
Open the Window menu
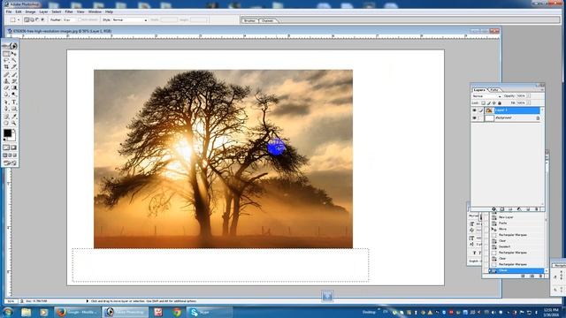click(95, 11)
